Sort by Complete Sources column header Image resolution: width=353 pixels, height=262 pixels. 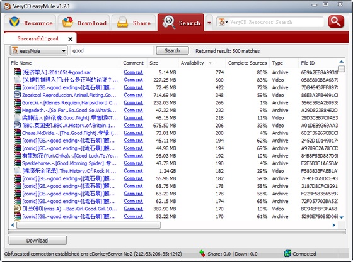pos(247,63)
